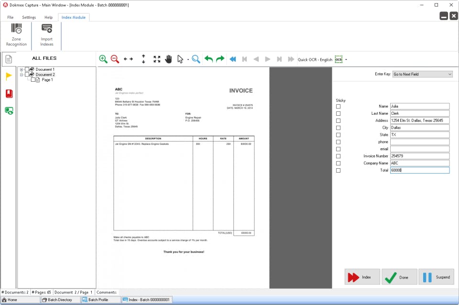Screen dimensions: 459x305
Task: Jump to the first page
Action: click(x=245, y=59)
